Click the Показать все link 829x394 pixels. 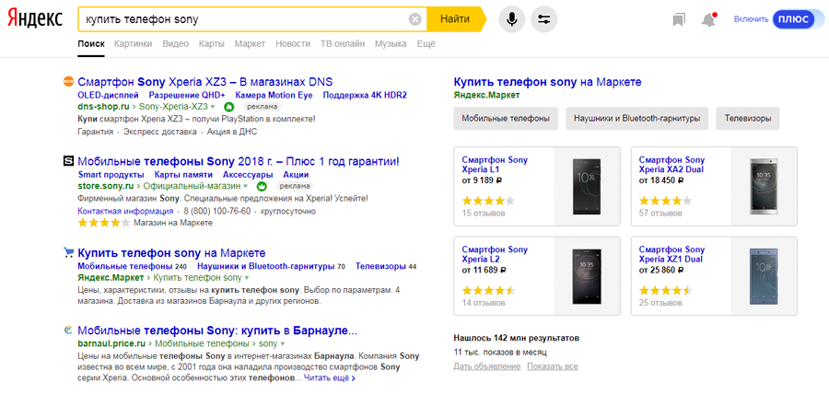553,366
